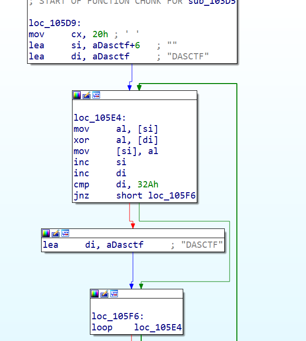Click edit-name pencil icon of loc_105E4 node
The width and height of the screenshot is (306, 341).
[x=87, y=95]
